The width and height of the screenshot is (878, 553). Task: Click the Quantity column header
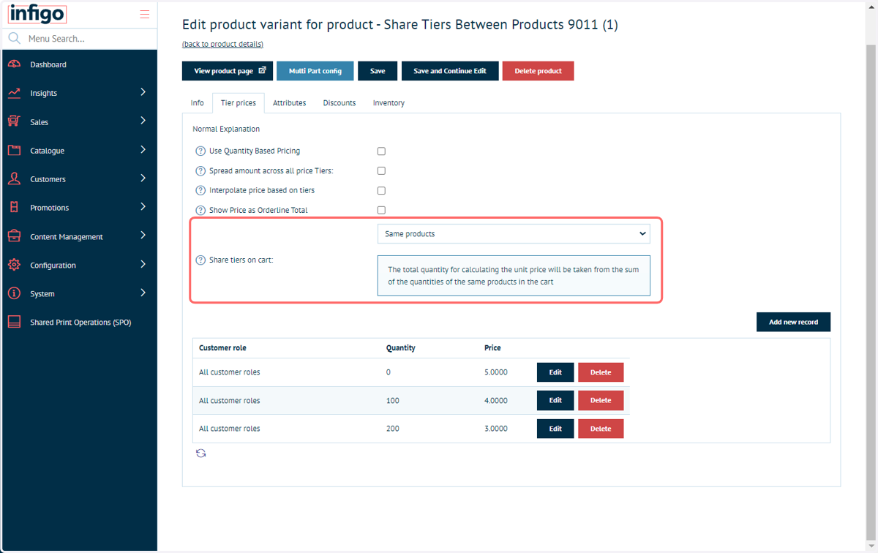(401, 348)
